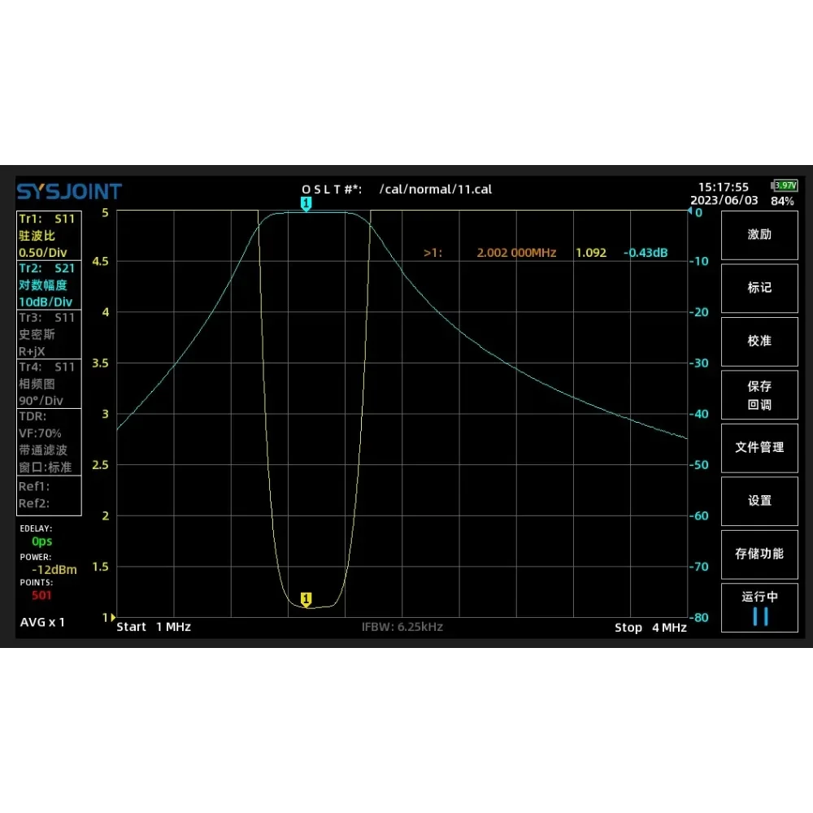
Task: Open the TDR 带通滤波 settings box
Action: 49,441
